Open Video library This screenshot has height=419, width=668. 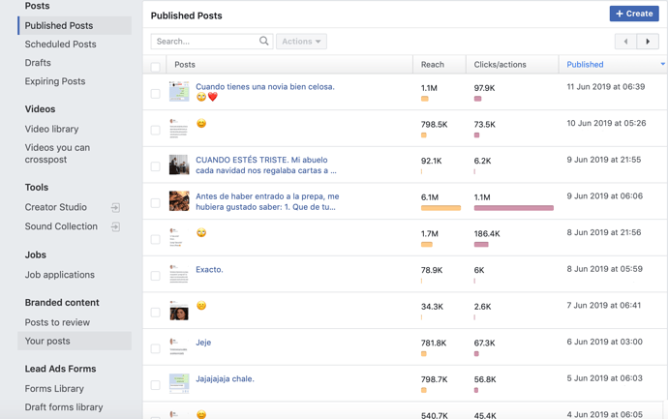[51, 129]
